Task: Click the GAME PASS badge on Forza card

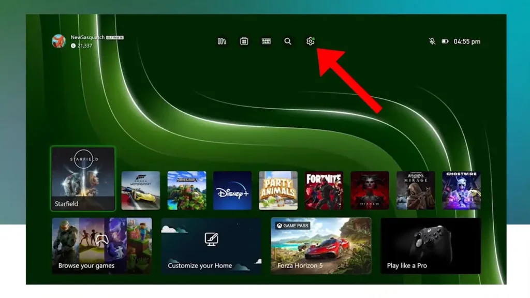Action: pyautogui.click(x=293, y=226)
